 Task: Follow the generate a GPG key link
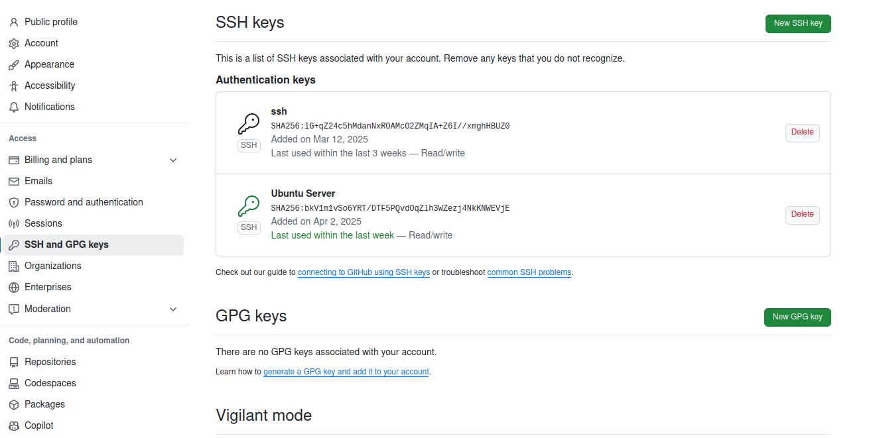tap(346, 372)
